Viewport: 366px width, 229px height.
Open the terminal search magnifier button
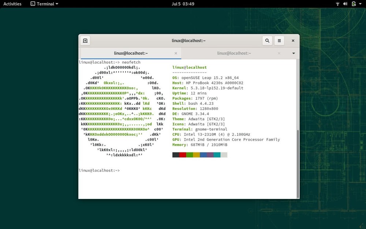pos(267,41)
